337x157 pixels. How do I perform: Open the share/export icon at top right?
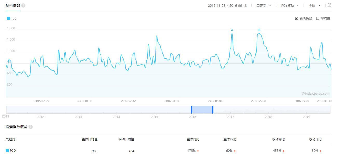coord(329,5)
